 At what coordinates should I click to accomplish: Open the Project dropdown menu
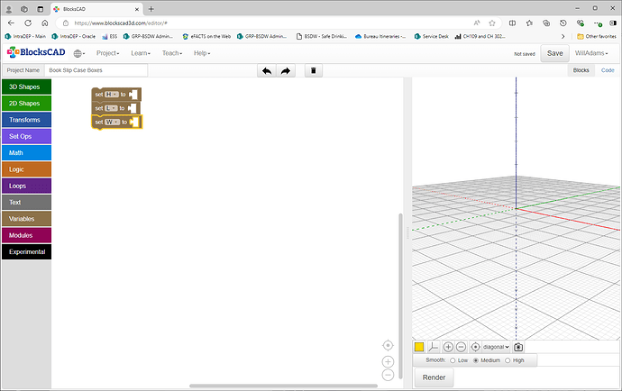coord(107,53)
